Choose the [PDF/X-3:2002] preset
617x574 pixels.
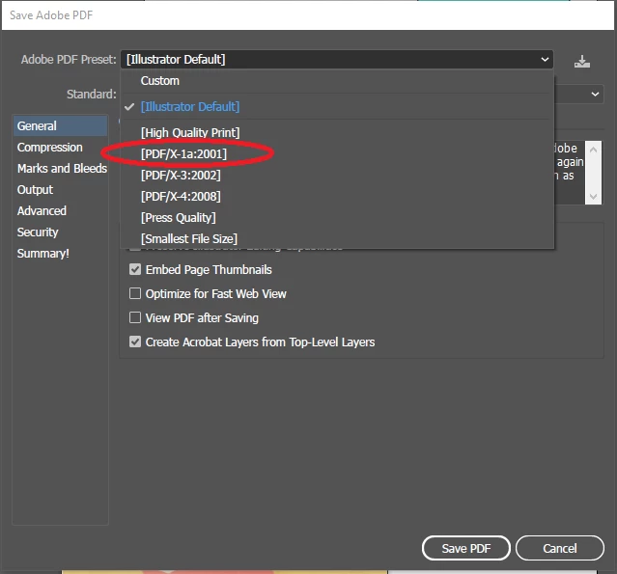click(337, 175)
